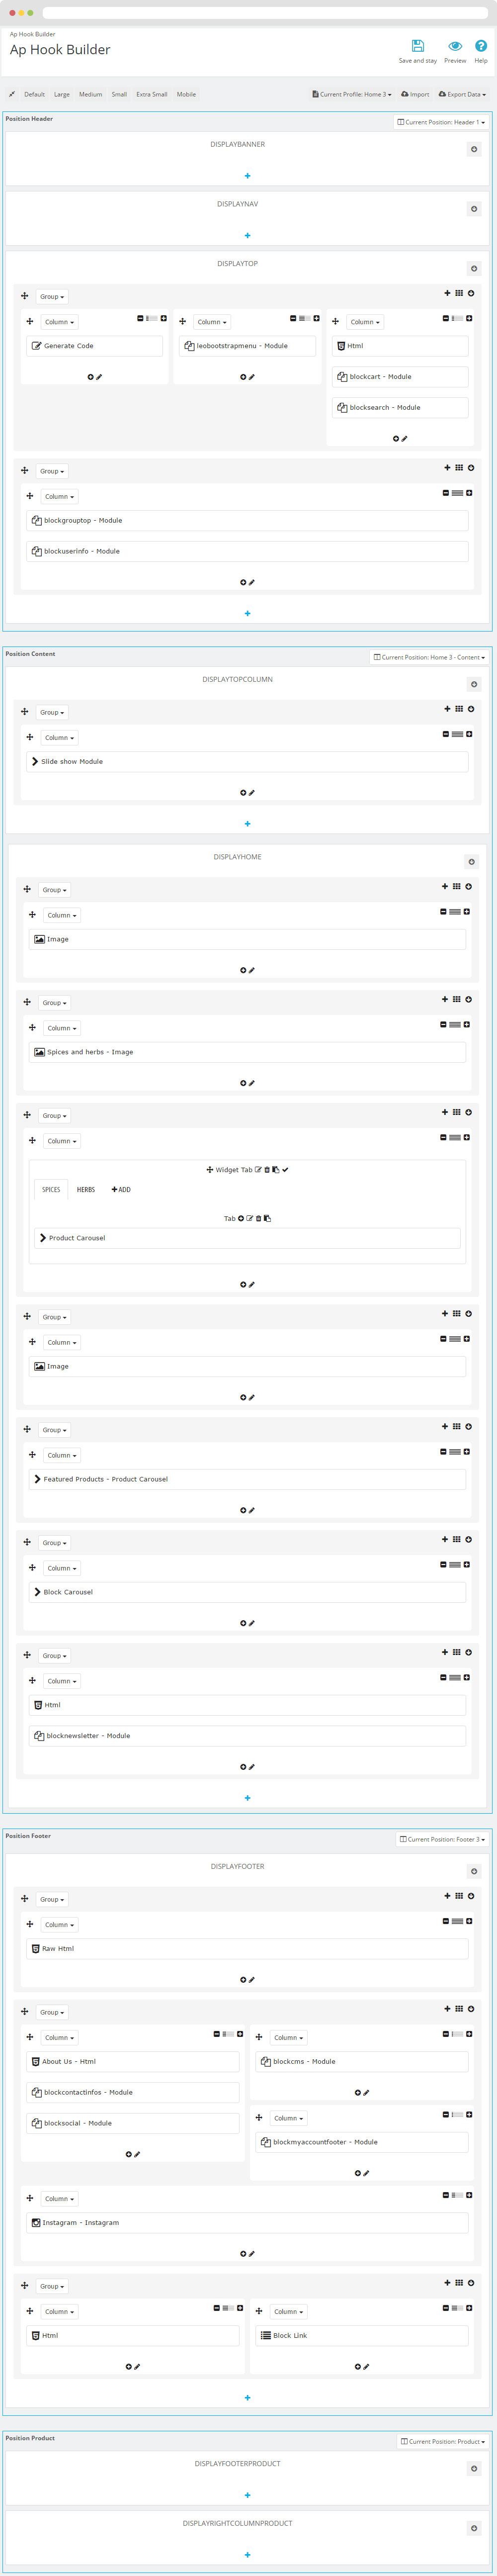The width and height of the screenshot is (497, 2576).
Task: Click the checkmark icon beside Widget Tab
Action: tap(285, 1169)
